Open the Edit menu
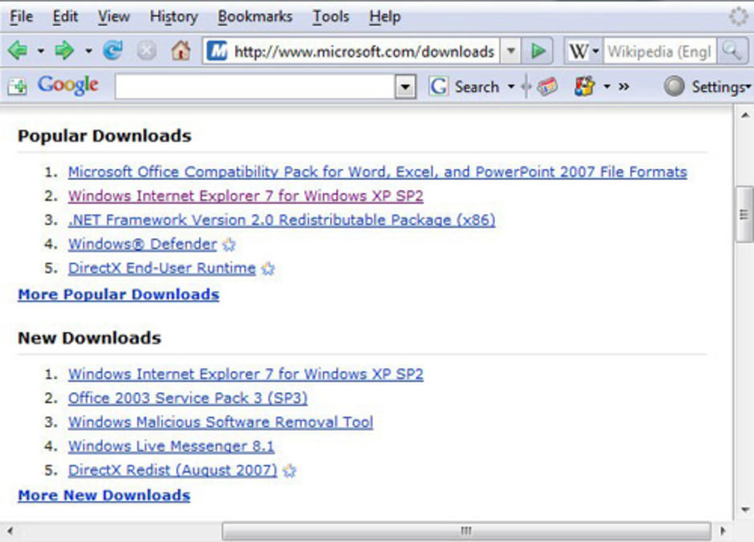This screenshot has height=542, width=754. click(65, 17)
